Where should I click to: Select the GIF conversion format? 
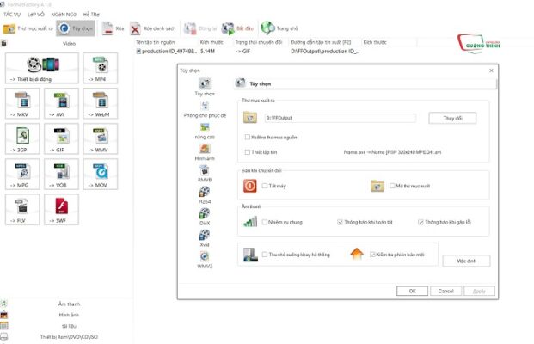coord(61,139)
